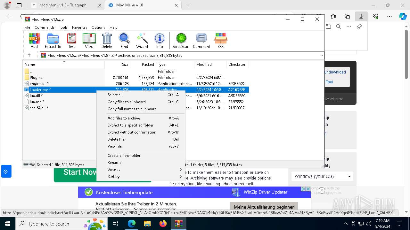Click the Delete recycle bin icon
The image size is (410, 230).
107,41
